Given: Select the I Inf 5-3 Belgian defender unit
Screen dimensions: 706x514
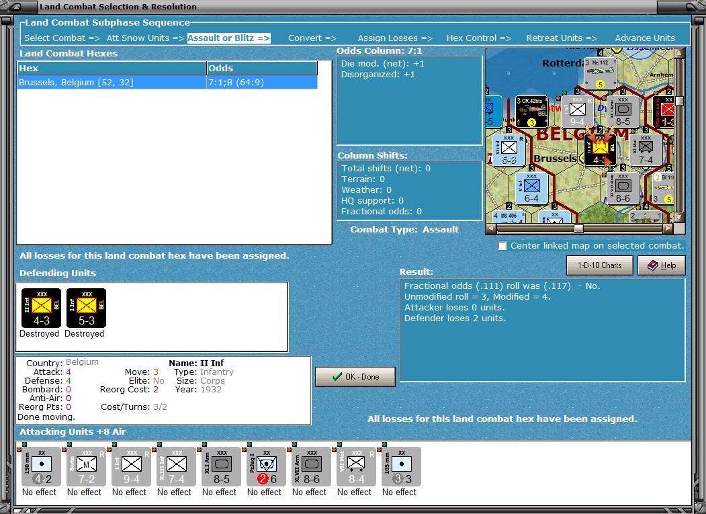Looking at the screenshot, I should (87, 308).
